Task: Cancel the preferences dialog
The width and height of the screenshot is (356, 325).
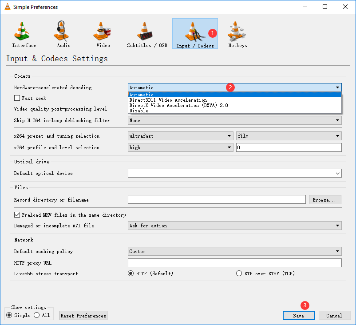Action: click(x=335, y=316)
